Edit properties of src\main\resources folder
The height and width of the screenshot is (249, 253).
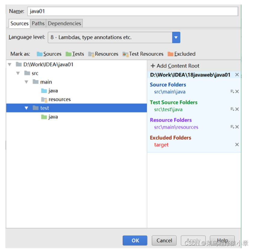click(x=232, y=127)
